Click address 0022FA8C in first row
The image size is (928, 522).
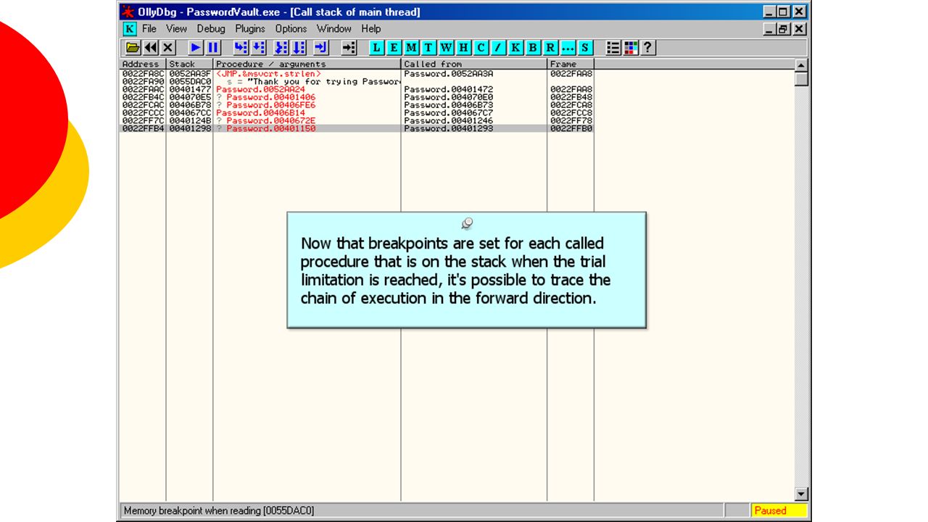[143, 74]
